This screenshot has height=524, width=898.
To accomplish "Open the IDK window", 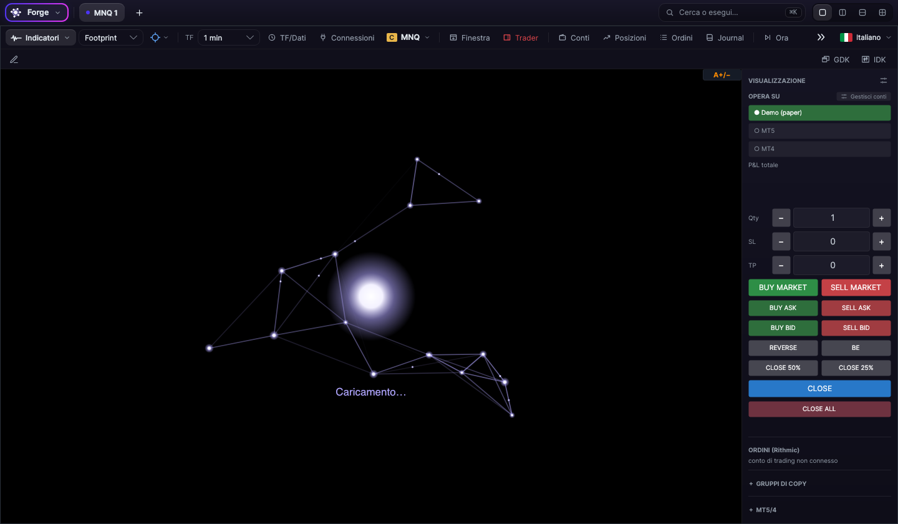I will pyautogui.click(x=874, y=59).
